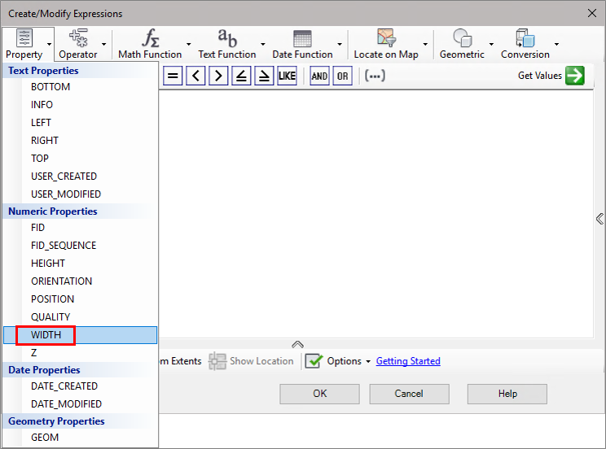Viewport: 606px width, 449px height.
Task: Click the Conversion icon
Action: [525, 38]
